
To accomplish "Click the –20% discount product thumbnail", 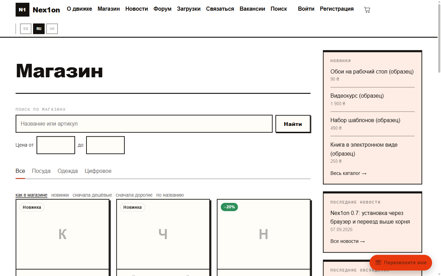I will click(x=264, y=234).
